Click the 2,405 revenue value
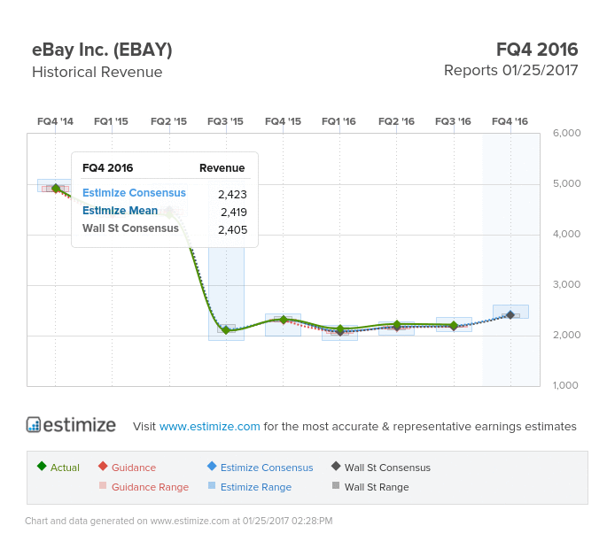Viewport: 607px width, 549px height. click(x=233, y=230)
